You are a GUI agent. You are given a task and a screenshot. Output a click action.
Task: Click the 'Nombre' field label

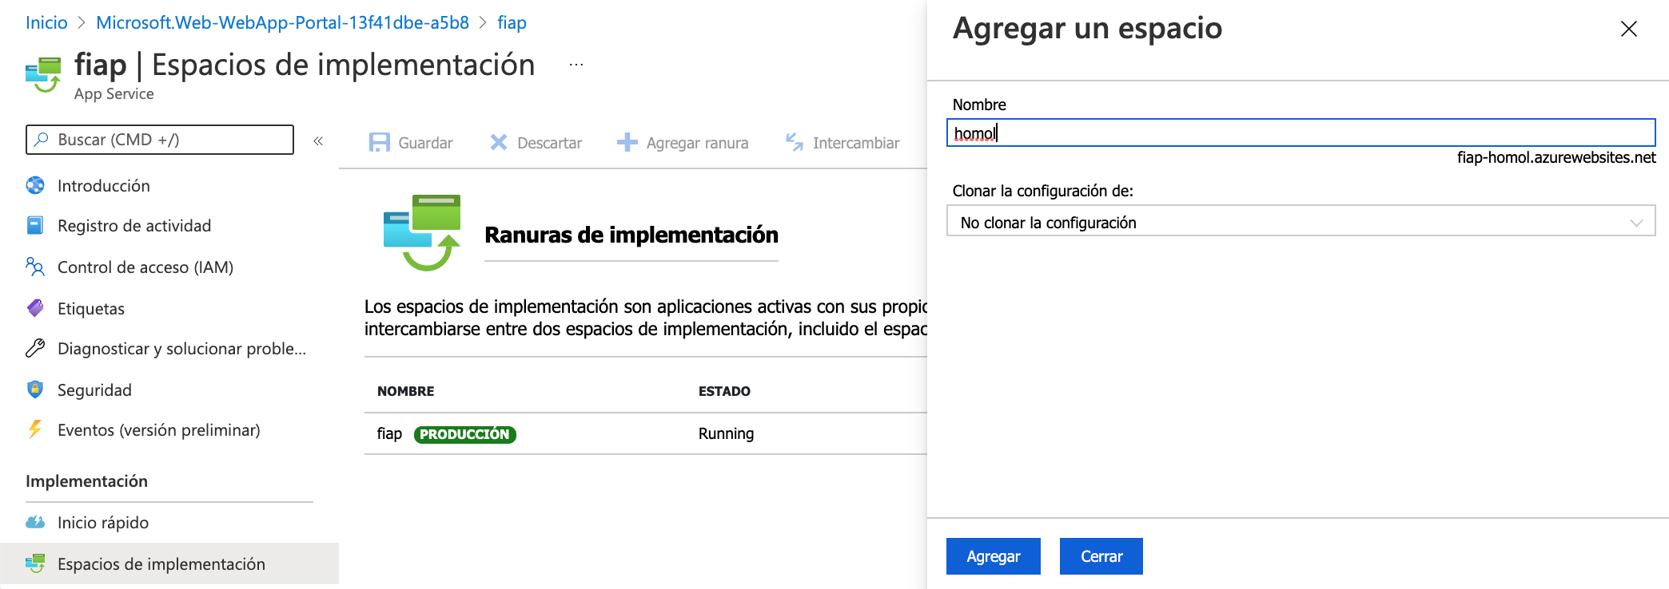coord(979,105)
